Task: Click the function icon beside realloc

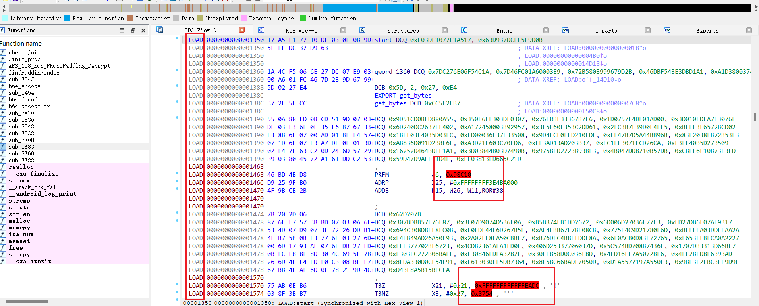Action: (3, 167)
